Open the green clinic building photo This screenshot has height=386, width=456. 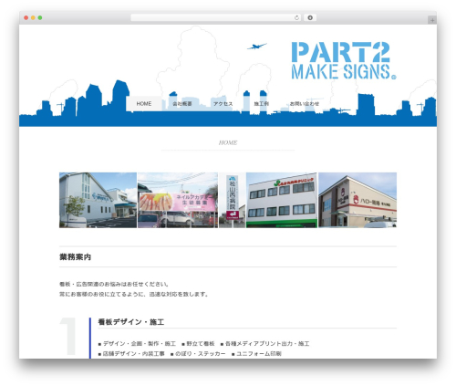[282, 200]
